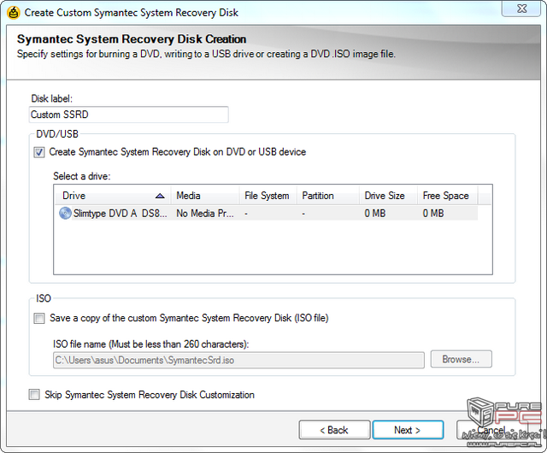Check Skip Symantec System Recovery Disk Customization
The height and width of the screenshot is (453, 547).
34,395
